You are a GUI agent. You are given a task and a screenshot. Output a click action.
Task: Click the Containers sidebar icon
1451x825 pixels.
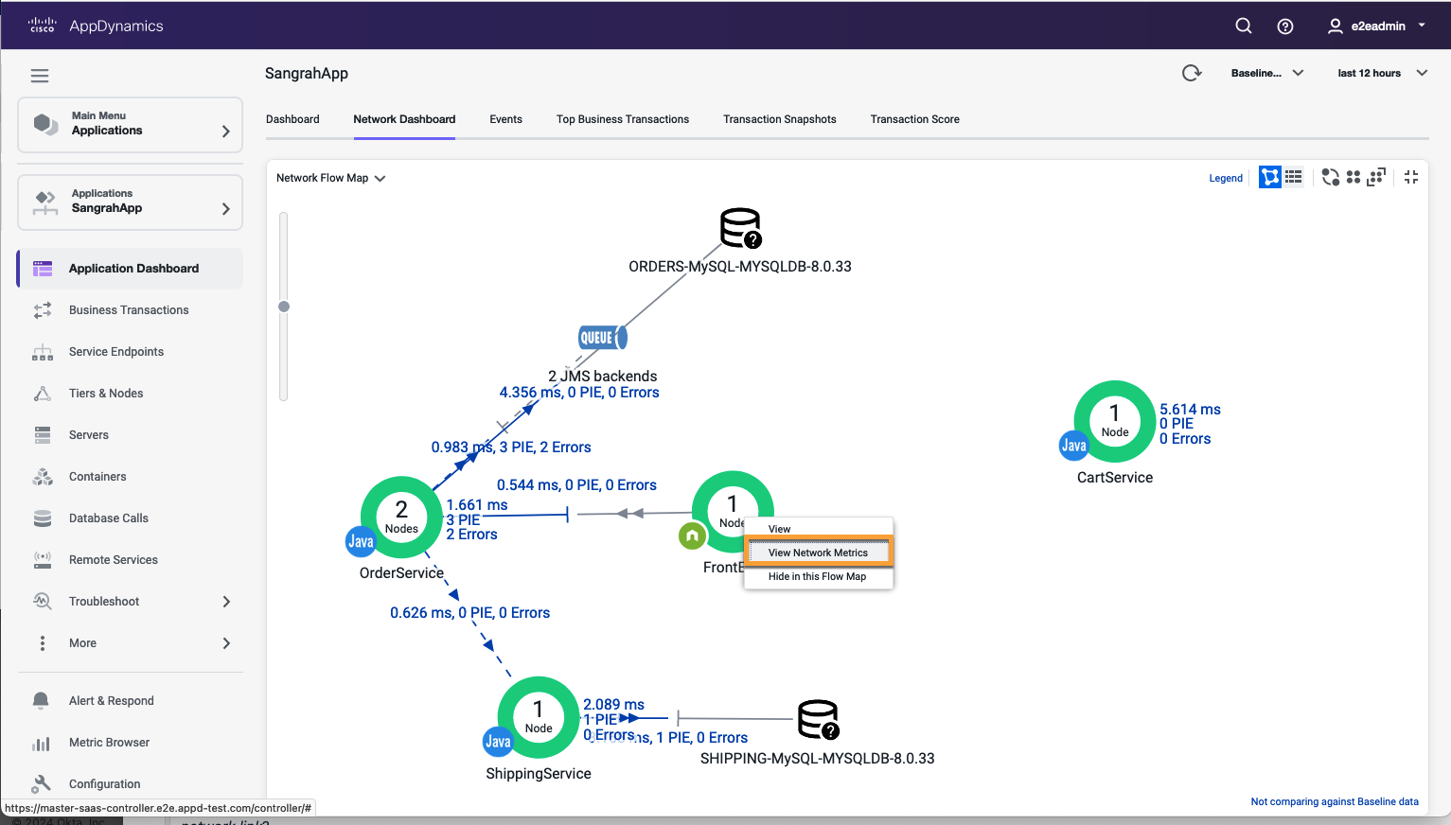[x=43, y=477]
